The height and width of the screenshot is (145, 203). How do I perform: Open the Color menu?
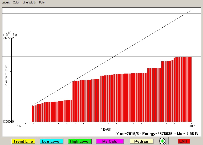pos(16,2)
